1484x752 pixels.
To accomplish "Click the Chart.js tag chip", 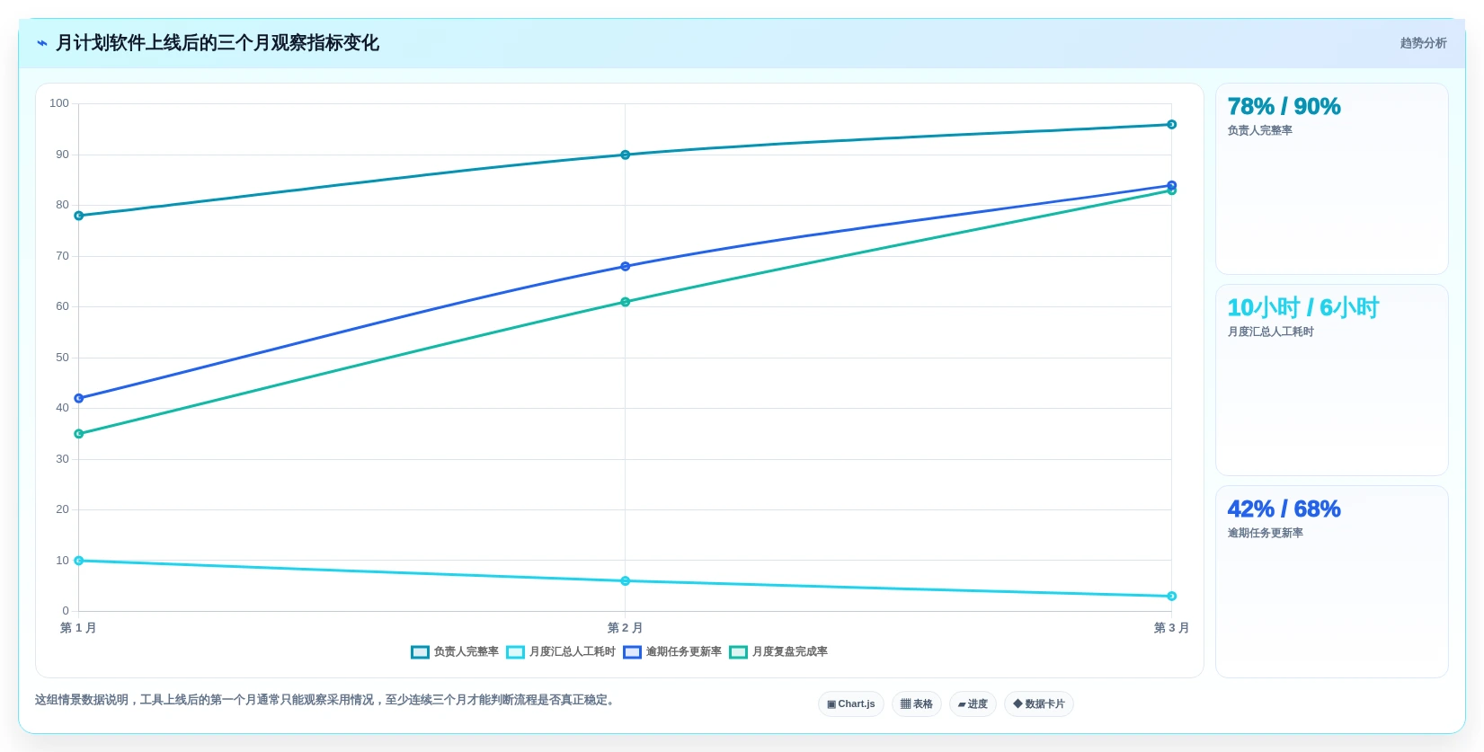I will click(x=850, y=704).
